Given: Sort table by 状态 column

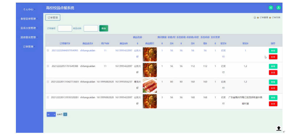Looking at the screenshot, I should tap(223, 43).
